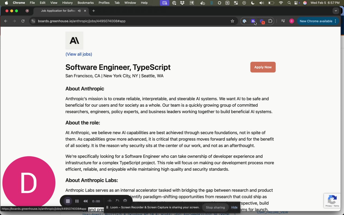The height and width of the screenshot is (215, 344).
Task: Close the Job Application tab
Action: point(85,11)
